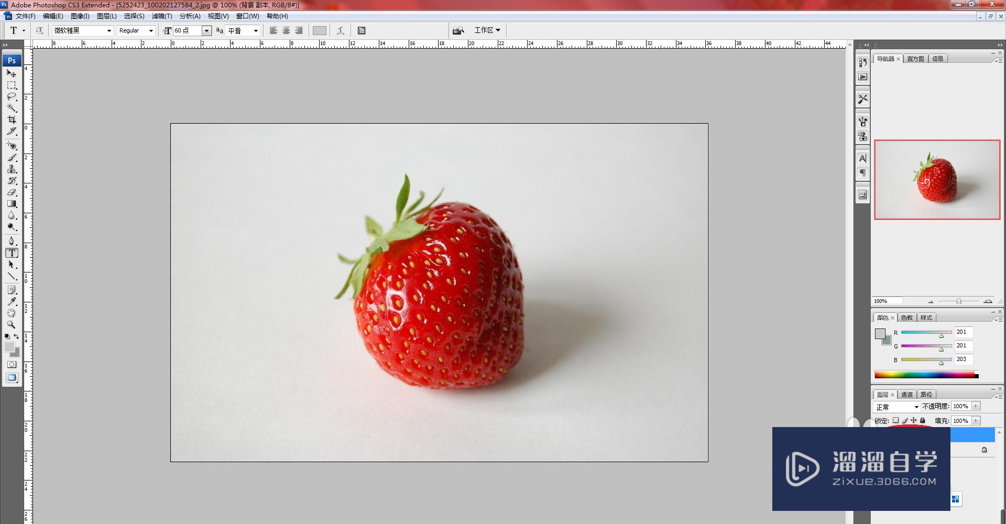The height and width of the screenshot is (524, 1006).
Task: Select the Eyedropper tool
Action: (x=12, y=301)
